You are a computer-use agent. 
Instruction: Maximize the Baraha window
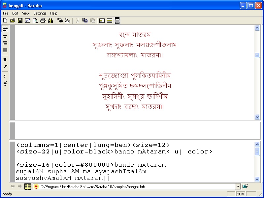tap(251, 6)
